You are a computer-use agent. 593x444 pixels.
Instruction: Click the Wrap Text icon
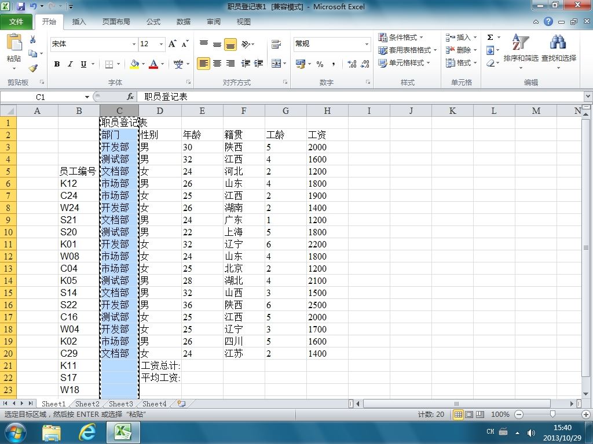coord(276,44)
